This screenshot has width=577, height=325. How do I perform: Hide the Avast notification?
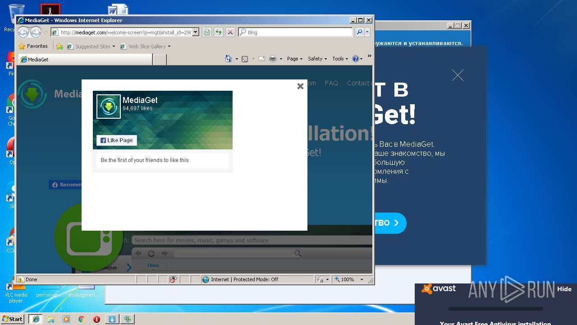pos(564,289)
